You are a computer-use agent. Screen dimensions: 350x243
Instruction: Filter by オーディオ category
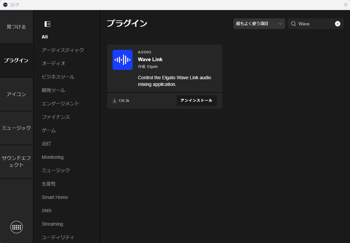53,64
